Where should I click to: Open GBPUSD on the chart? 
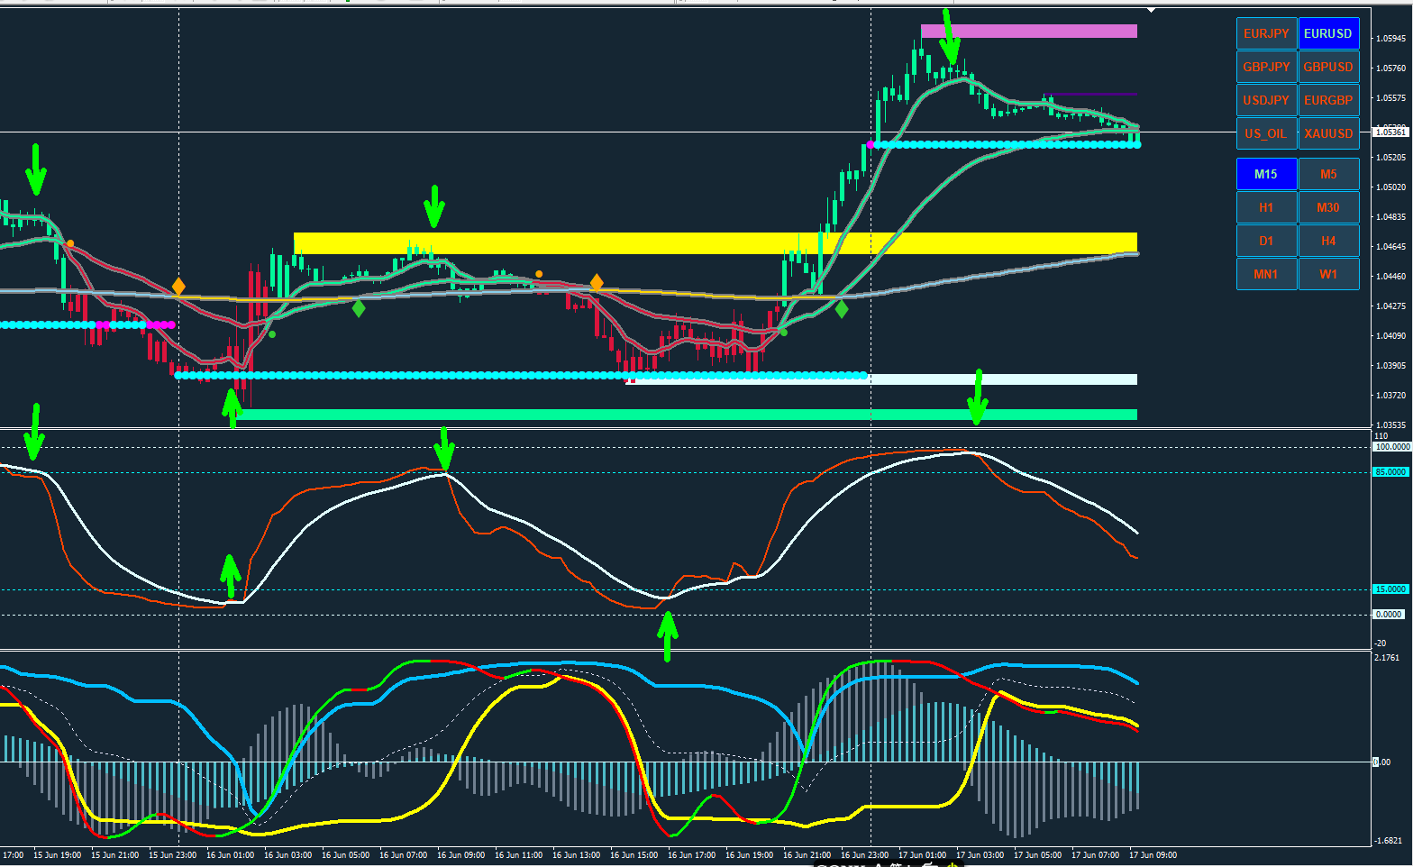[x=1328, y=67]
